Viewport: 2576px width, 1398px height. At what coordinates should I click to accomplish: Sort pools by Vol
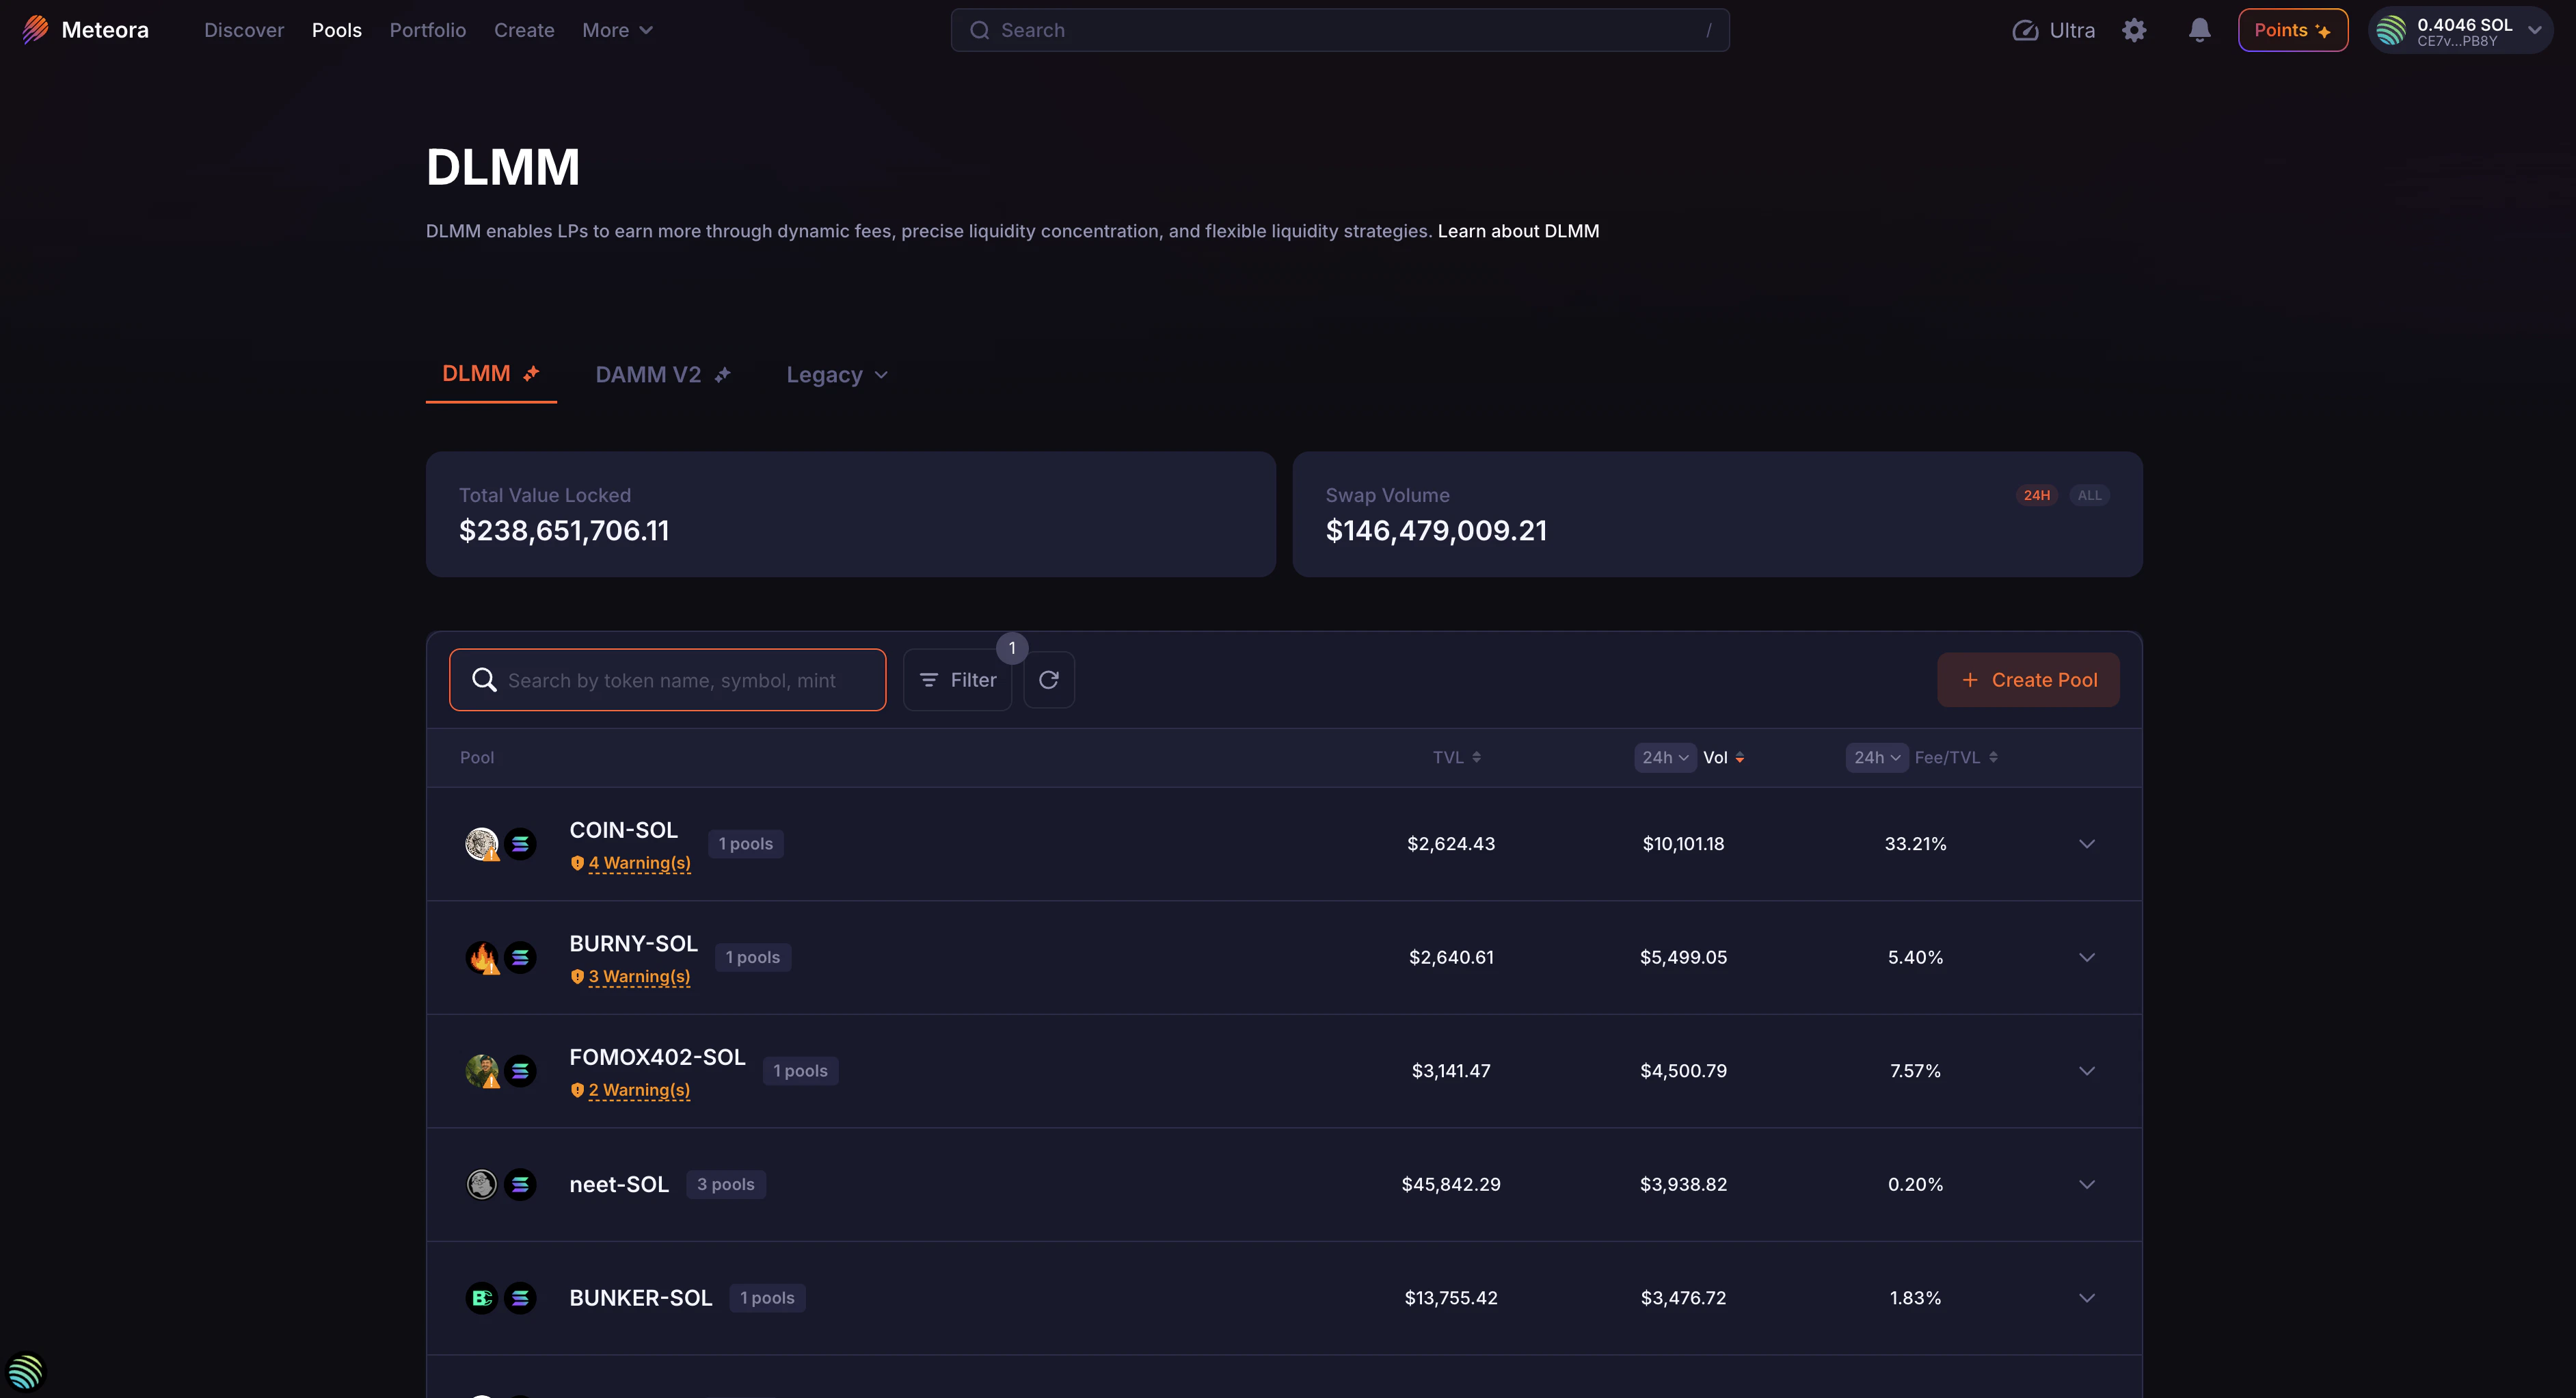point(1724,758)
